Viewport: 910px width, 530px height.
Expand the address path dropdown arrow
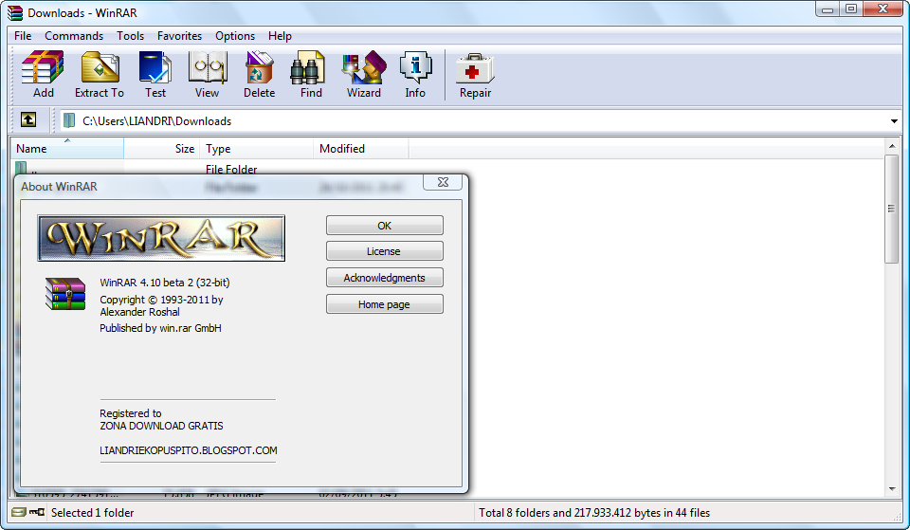[894, 121]
